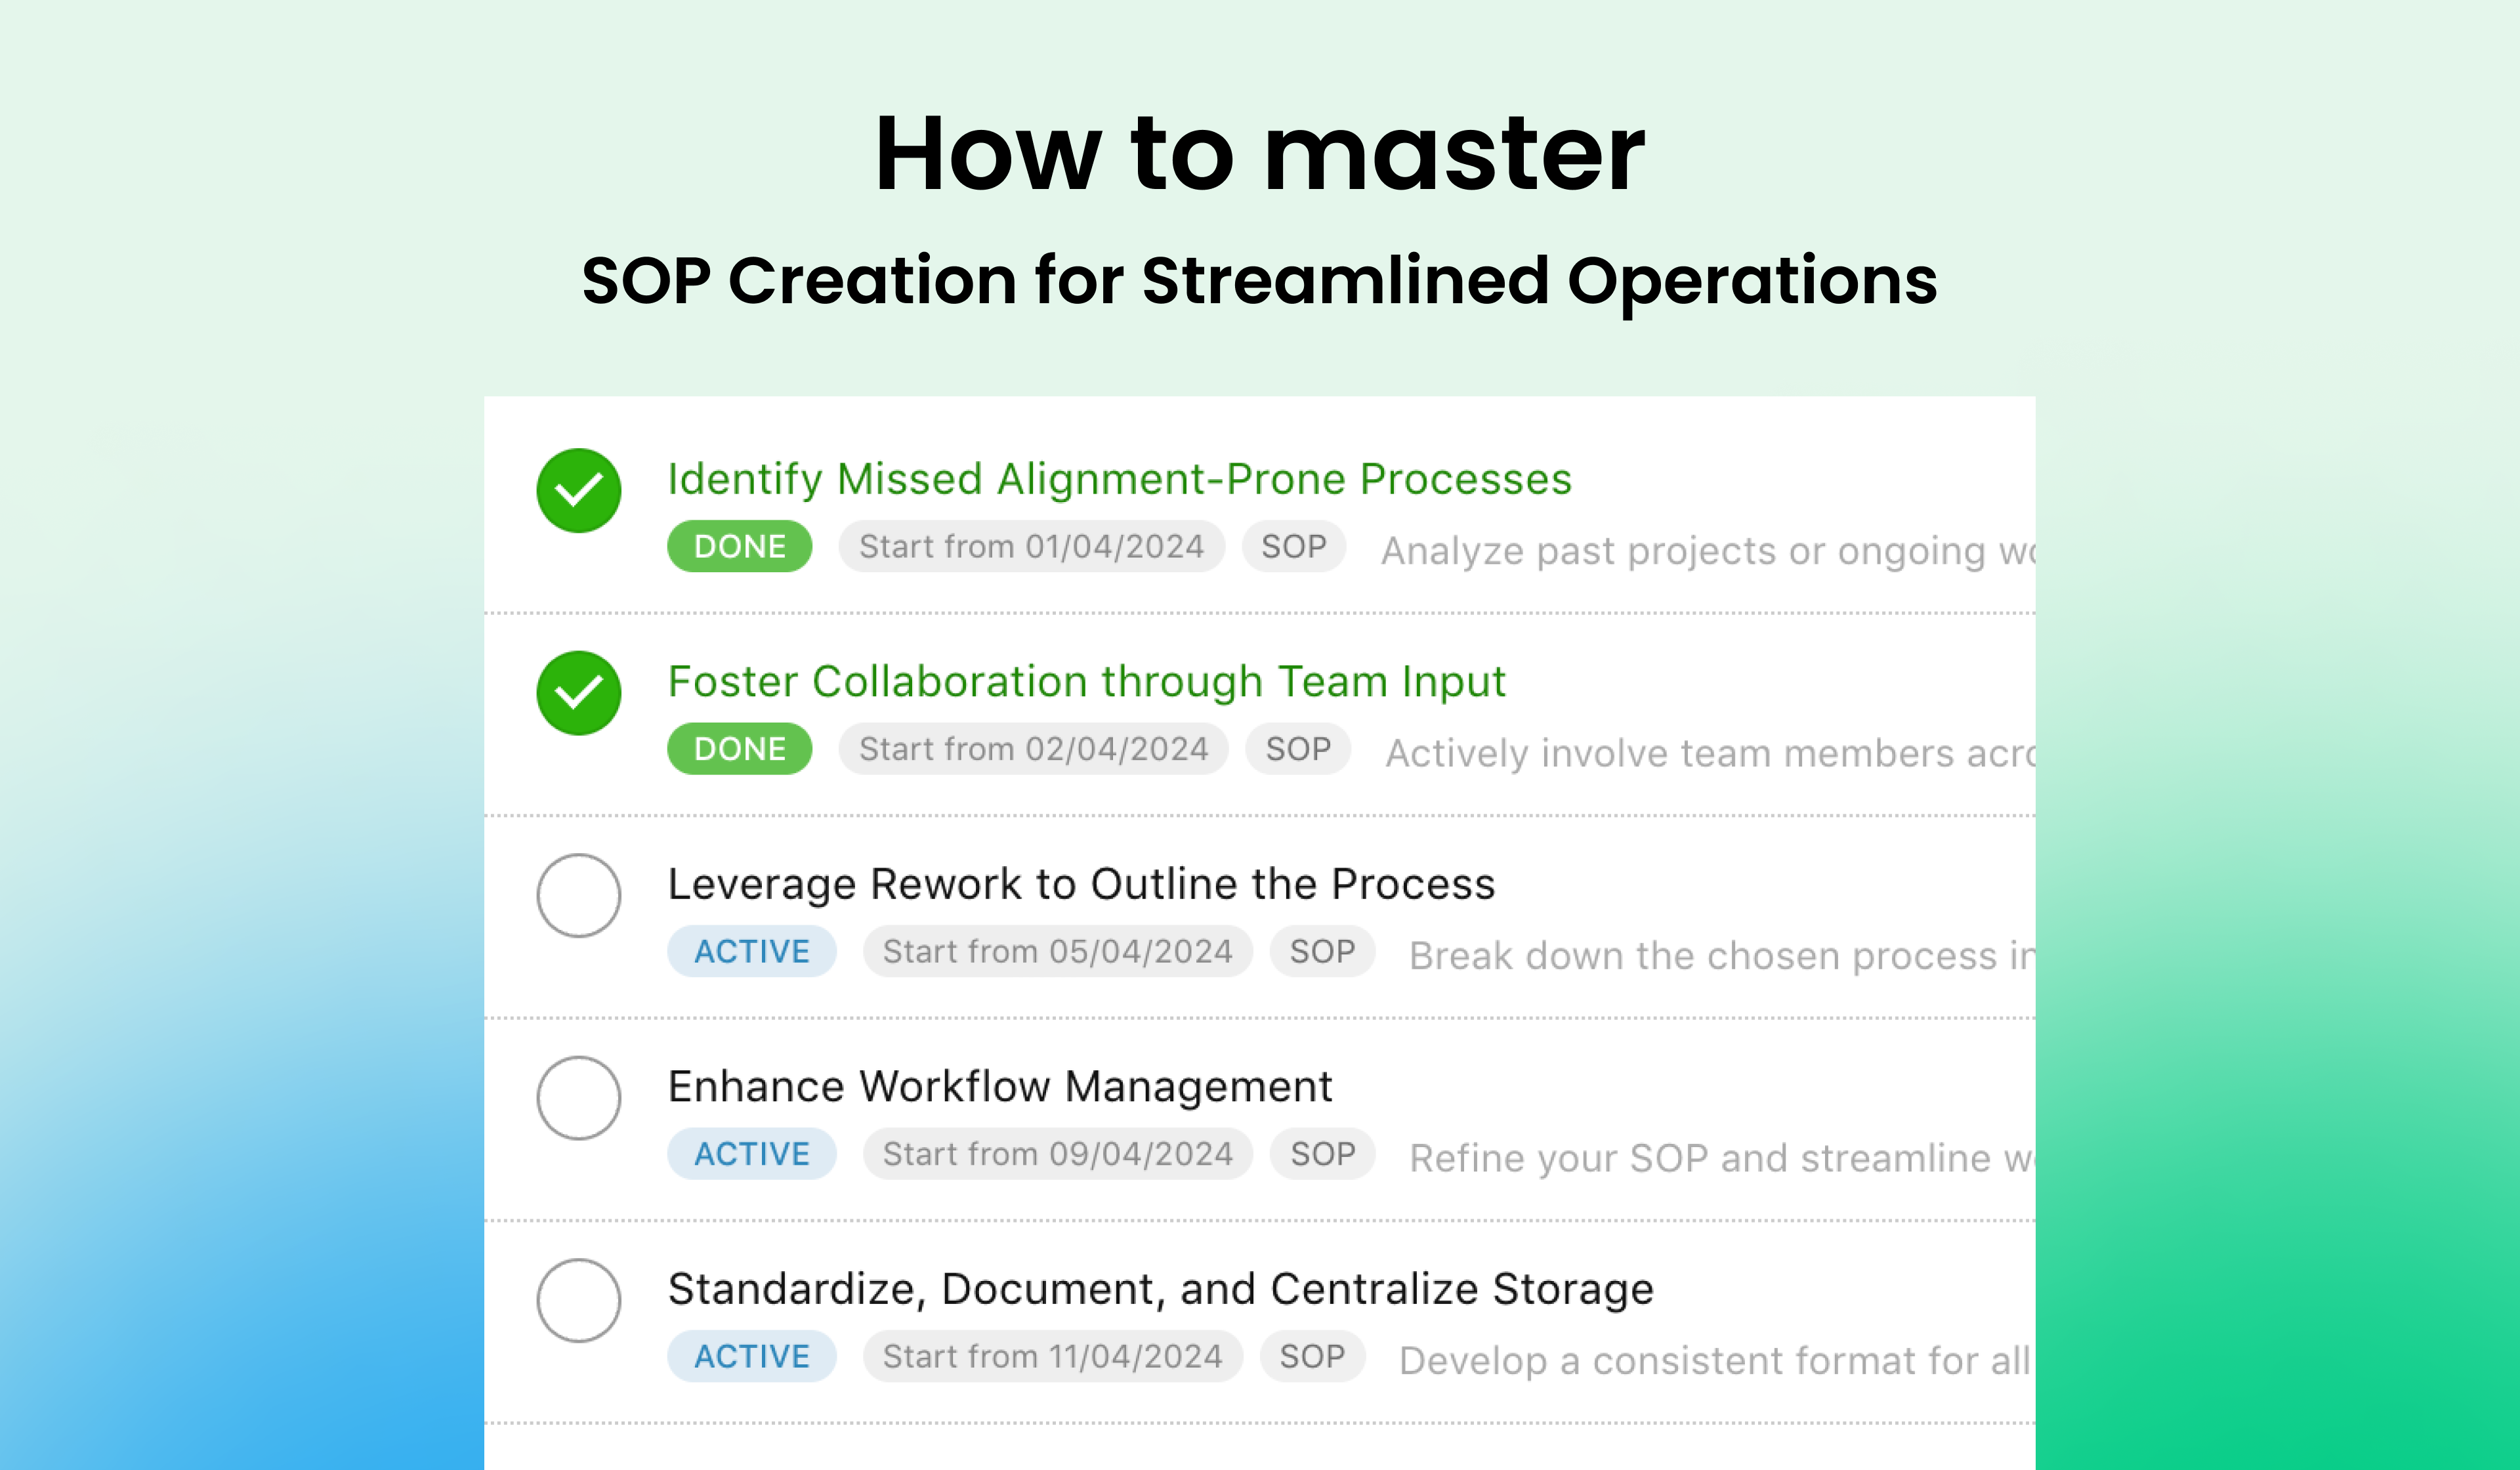
Task: Open the Enhance Workflow Management task title
Action: 1000,1087
